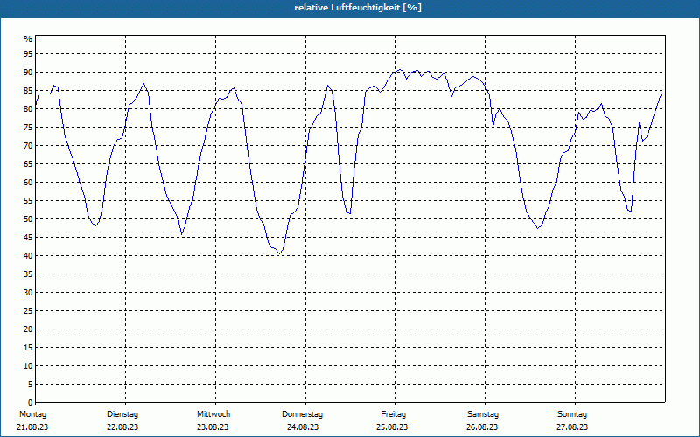Click the date 22.08.23
700x437 pixels.
click(122, 427)
